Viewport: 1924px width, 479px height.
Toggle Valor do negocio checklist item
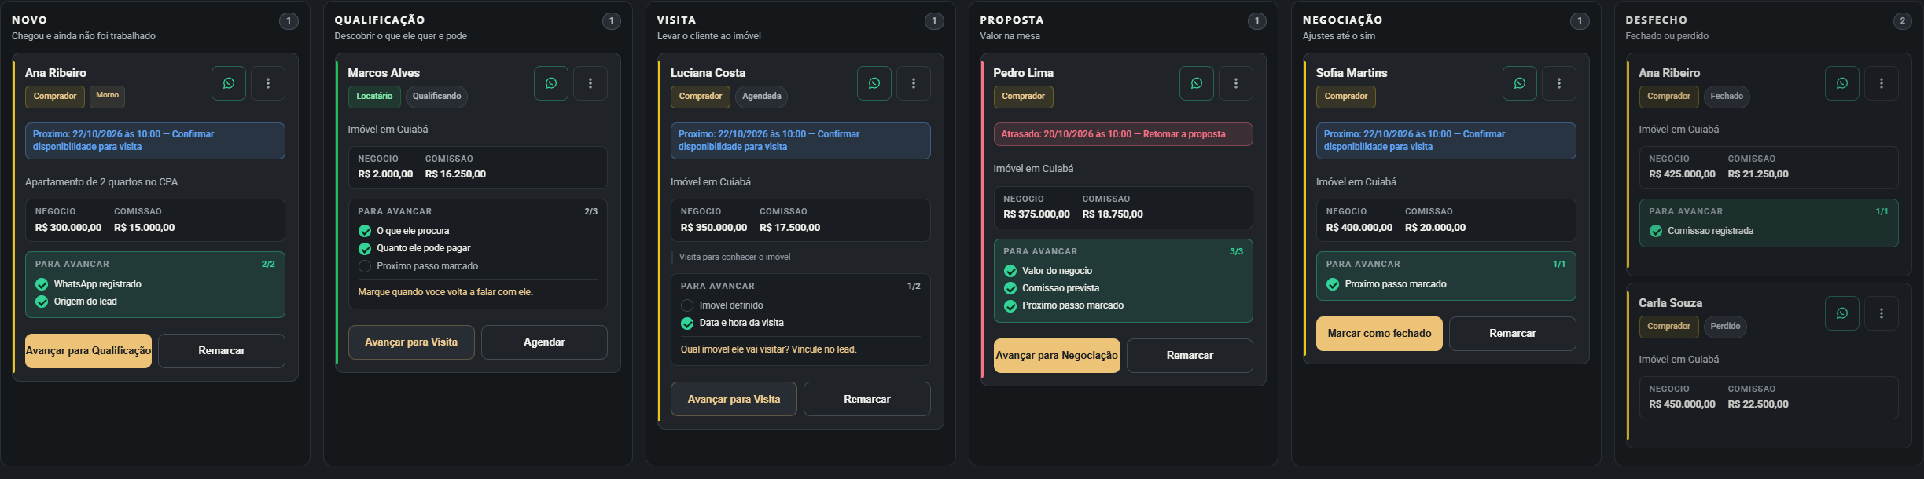1010,271
